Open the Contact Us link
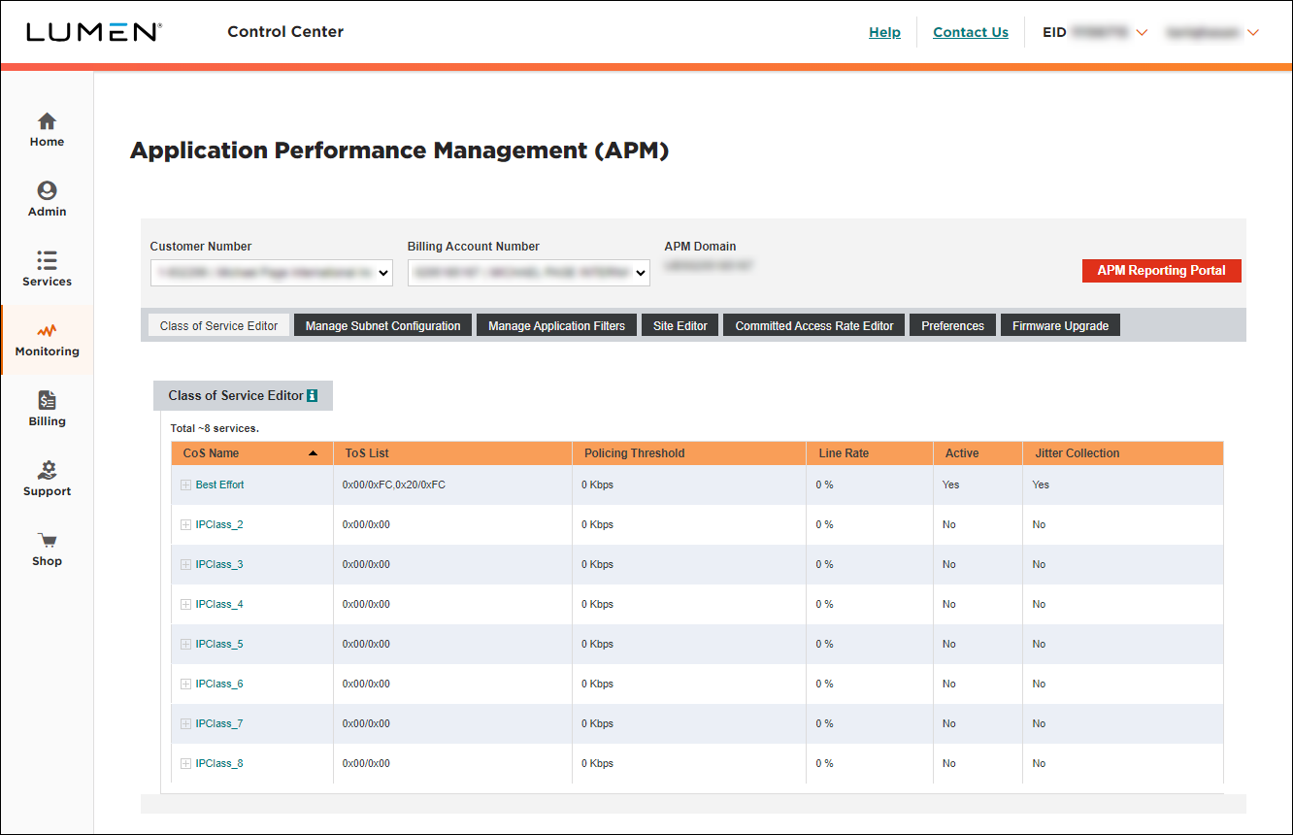Screen dimensions: 1293x835 pyautogui.click(x=971, y=32)
